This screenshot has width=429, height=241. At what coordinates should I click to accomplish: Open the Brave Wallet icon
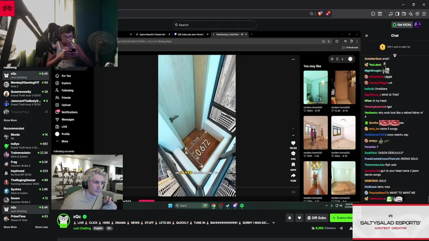404,14
